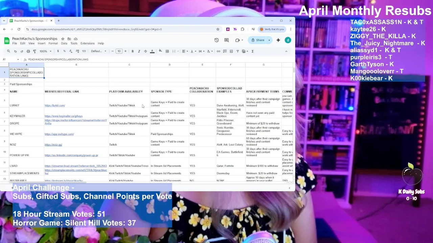The height and width of the screenshot is (243, 433).
Task: Format cell as percent
Action: pos(64,51)
